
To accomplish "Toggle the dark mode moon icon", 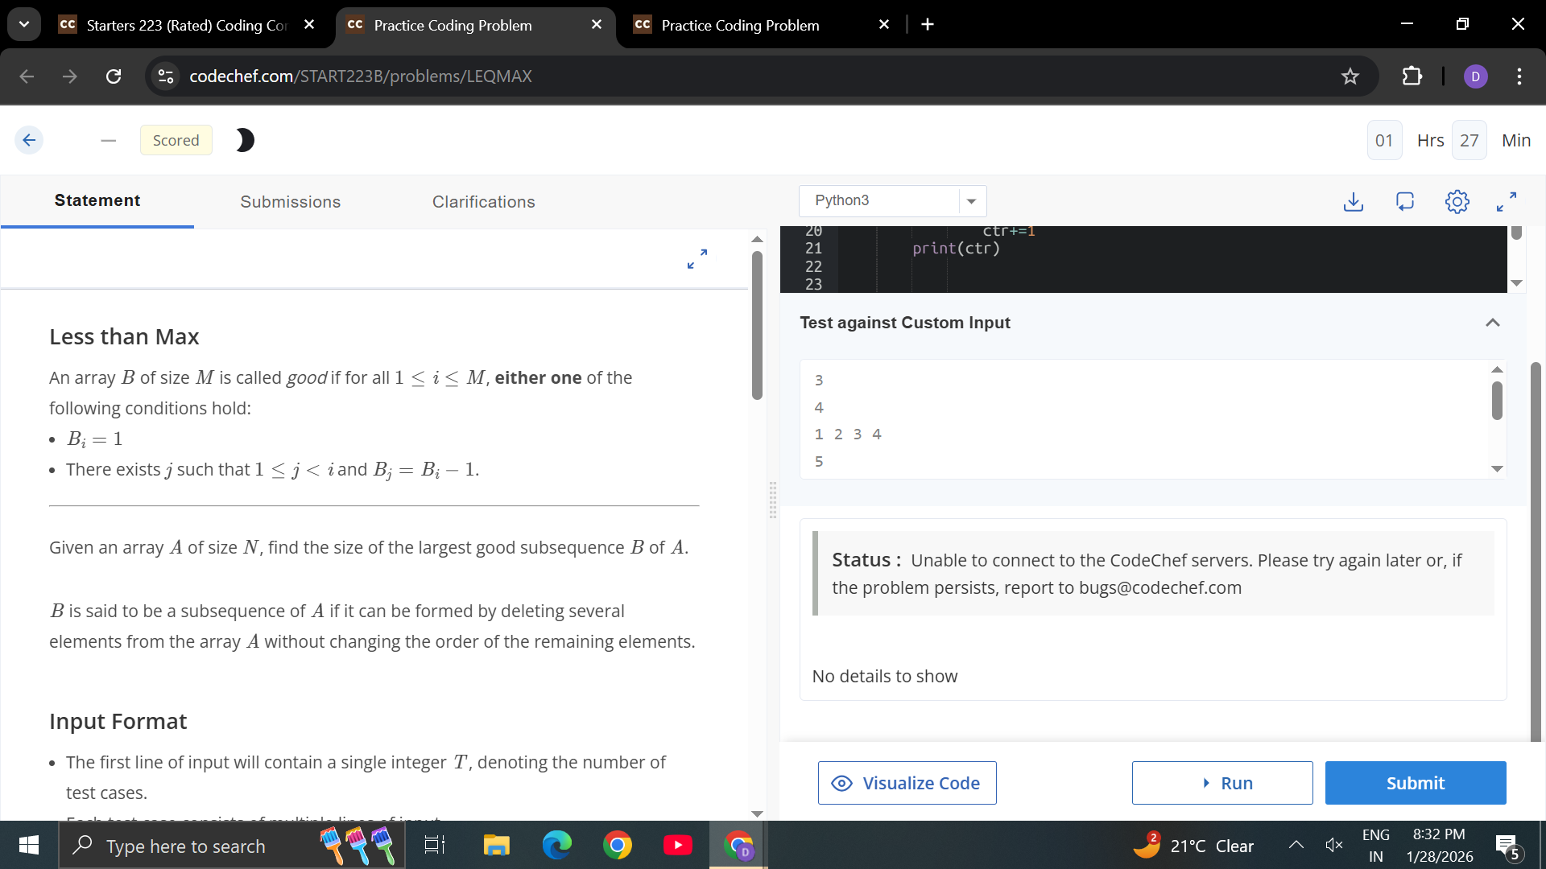I will [245, 140].
